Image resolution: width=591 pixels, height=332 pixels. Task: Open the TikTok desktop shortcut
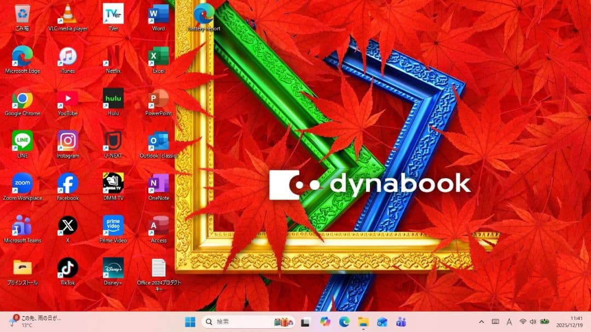68,271
